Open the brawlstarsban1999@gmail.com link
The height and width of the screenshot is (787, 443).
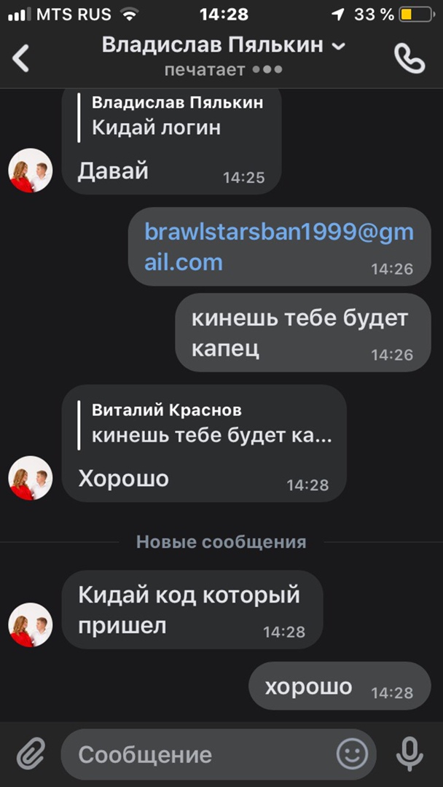(x=279, y=247)
